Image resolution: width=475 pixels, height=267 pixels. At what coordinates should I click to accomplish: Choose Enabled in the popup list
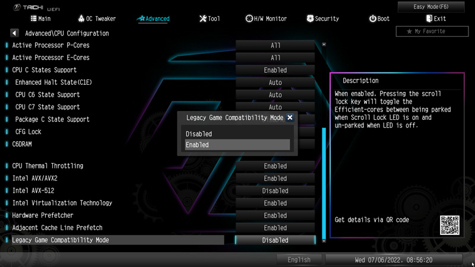click(237, 145)
